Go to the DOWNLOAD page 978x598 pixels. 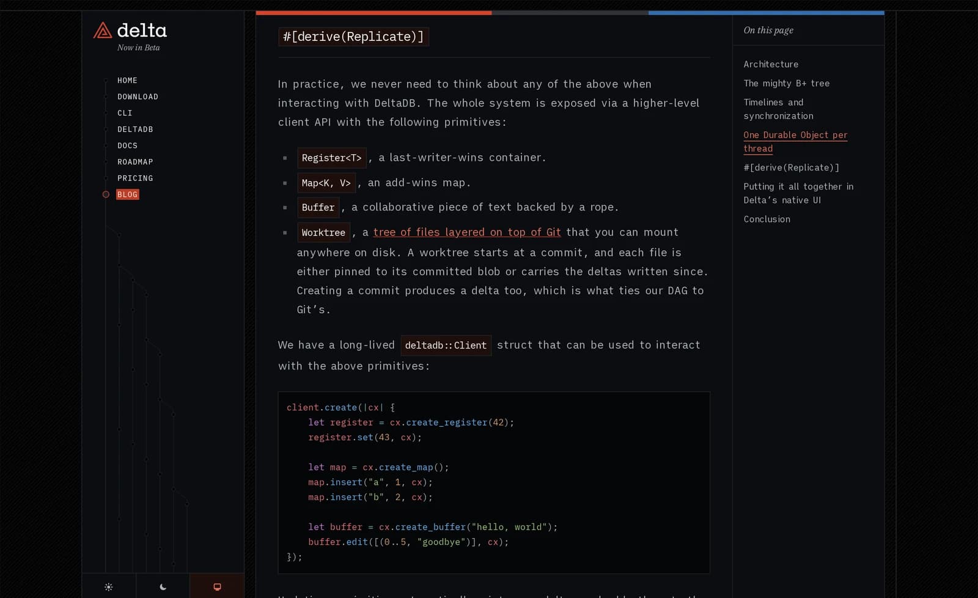(138, 97)
